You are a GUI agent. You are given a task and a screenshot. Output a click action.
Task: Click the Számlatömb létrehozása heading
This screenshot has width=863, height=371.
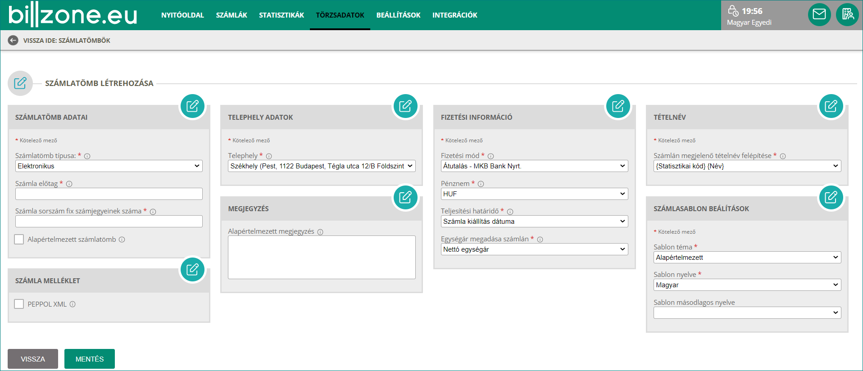(99, 83)
